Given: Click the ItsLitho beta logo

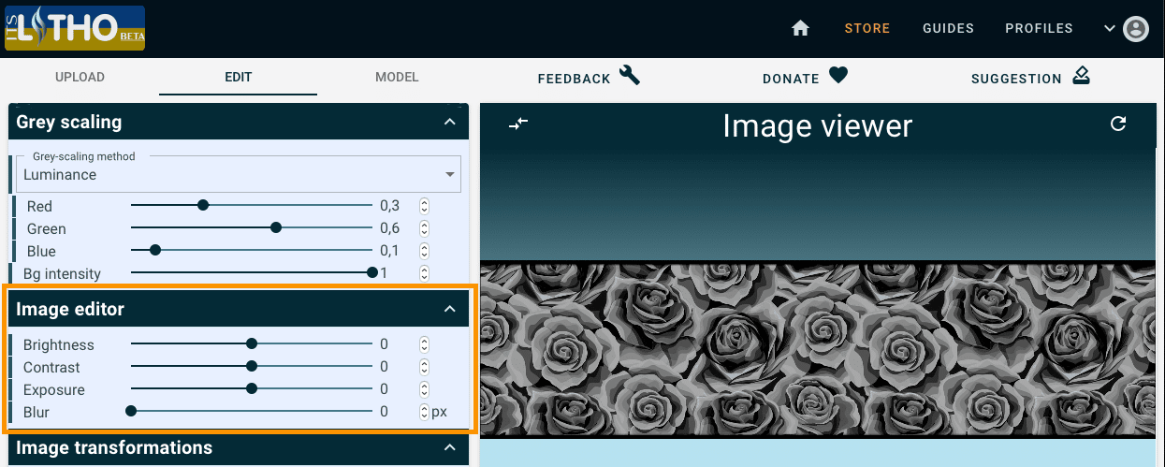Looking at the screenshot, I should [74, 28].
